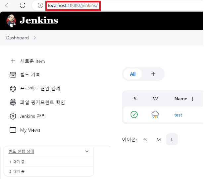
Task: Set icon size to L
Action: (x=172, y=139)
